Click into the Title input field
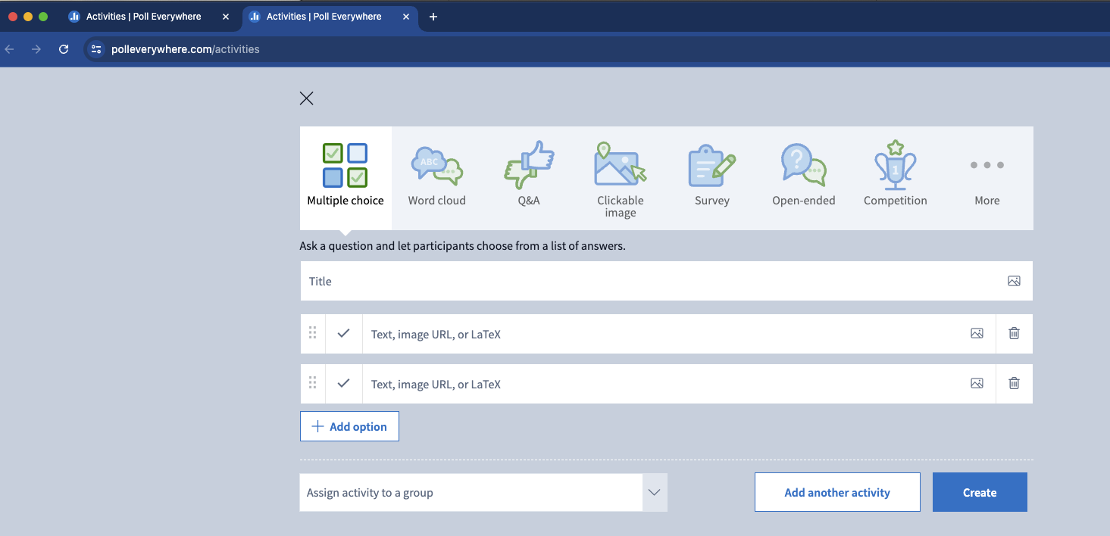 652,281
